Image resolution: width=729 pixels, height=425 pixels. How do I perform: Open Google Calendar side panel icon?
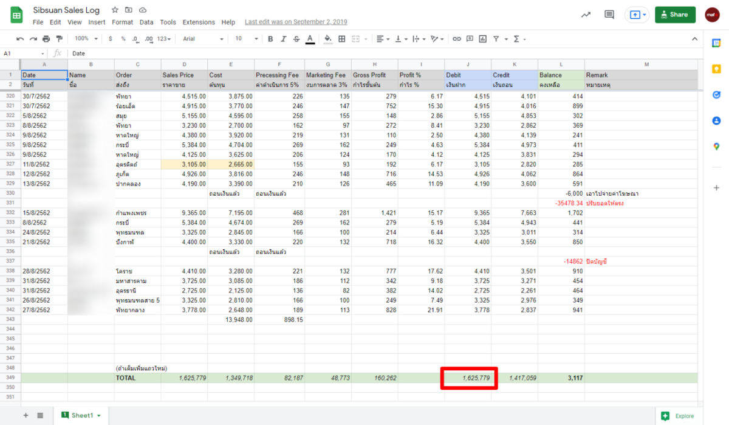(716, 43)
